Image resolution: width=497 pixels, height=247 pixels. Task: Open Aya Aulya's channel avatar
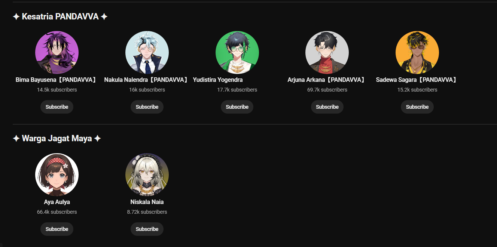pos(57,175)
